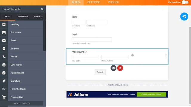Switch to the PUBLISH tab
The image size is (191, 107).
(x=114, y=2)
